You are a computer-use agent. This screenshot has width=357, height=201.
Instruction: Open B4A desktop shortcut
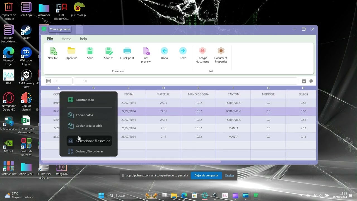tap(9, 77)
